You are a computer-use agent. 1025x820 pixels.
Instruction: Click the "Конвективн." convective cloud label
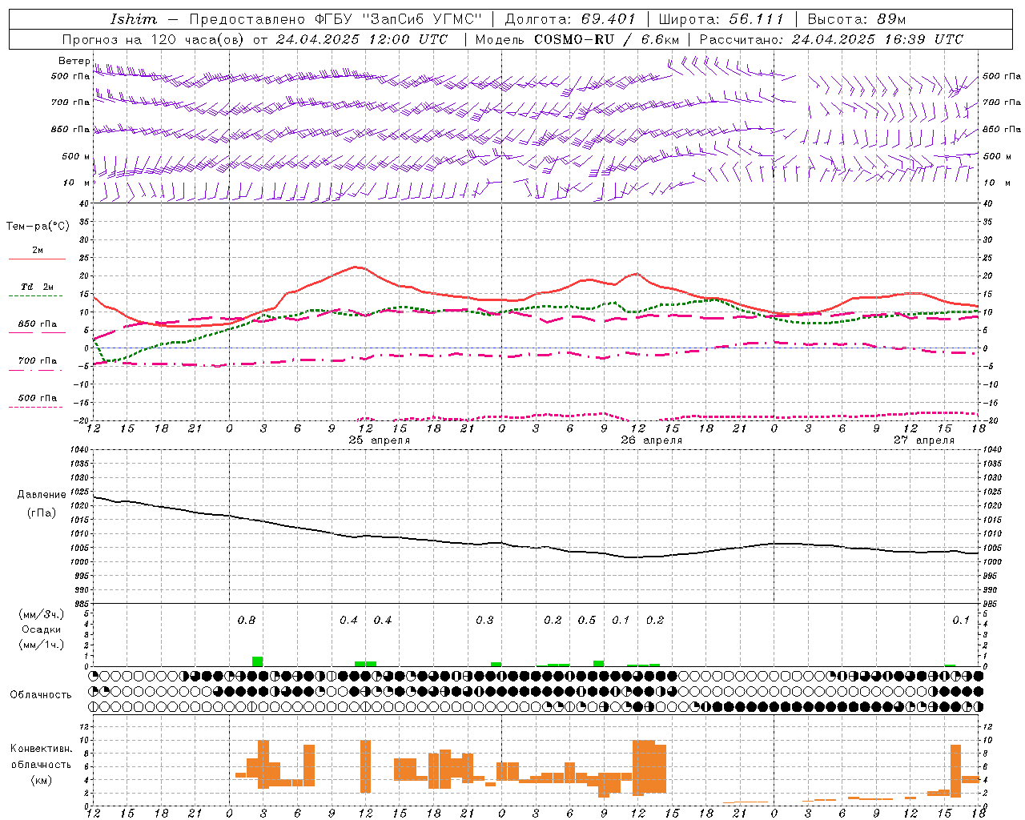(x=41, y=749)
